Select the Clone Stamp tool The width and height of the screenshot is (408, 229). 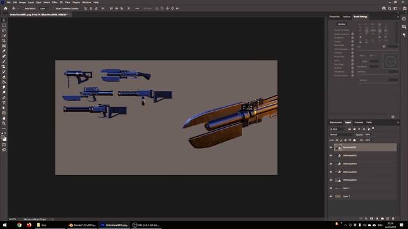(x=4, y=67)
